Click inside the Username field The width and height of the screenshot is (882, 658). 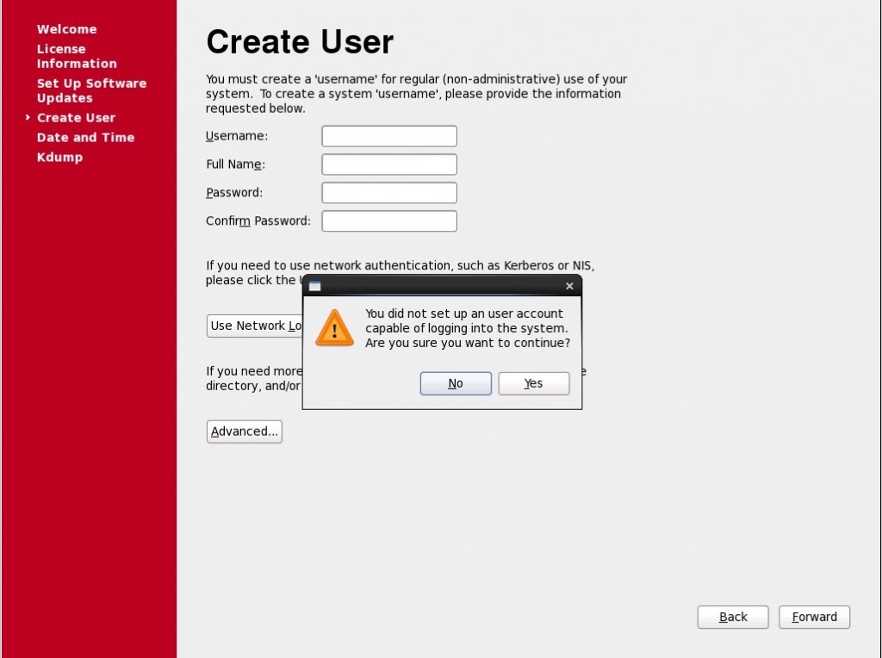[x=388, y=135]
